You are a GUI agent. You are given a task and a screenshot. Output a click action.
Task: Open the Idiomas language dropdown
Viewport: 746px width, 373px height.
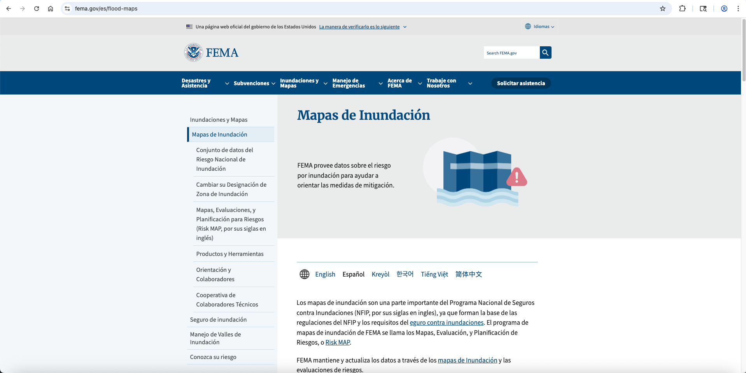540,26
